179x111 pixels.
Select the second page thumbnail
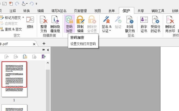pos(14,108)
